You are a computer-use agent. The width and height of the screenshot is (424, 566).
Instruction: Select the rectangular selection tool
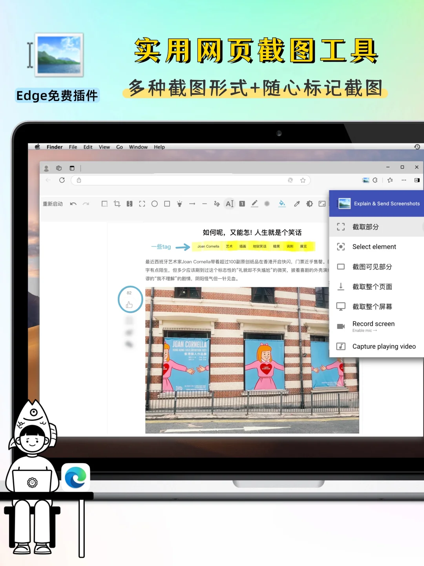(104, 204)
